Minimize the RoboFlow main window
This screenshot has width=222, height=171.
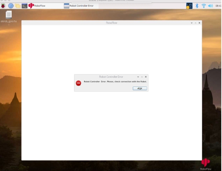click(x=192, y=23)
